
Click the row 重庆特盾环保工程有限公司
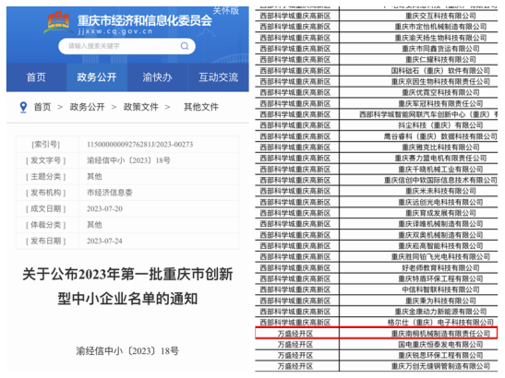[376, 278]
